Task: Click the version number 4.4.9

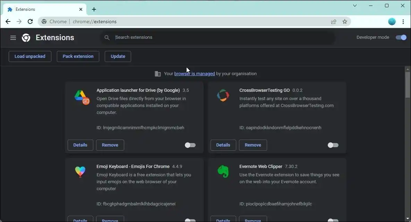Action: [177, 167]
